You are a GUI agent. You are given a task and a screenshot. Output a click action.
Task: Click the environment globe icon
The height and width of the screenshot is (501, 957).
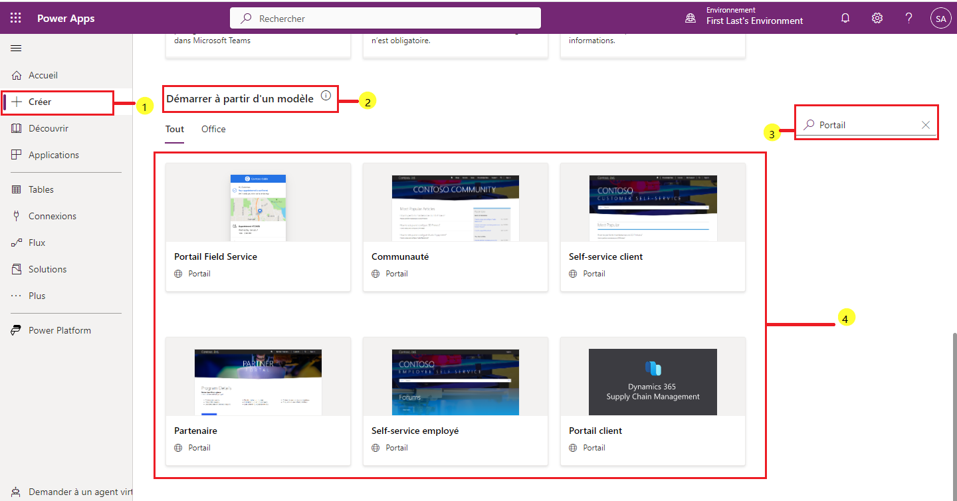[691, 19]
